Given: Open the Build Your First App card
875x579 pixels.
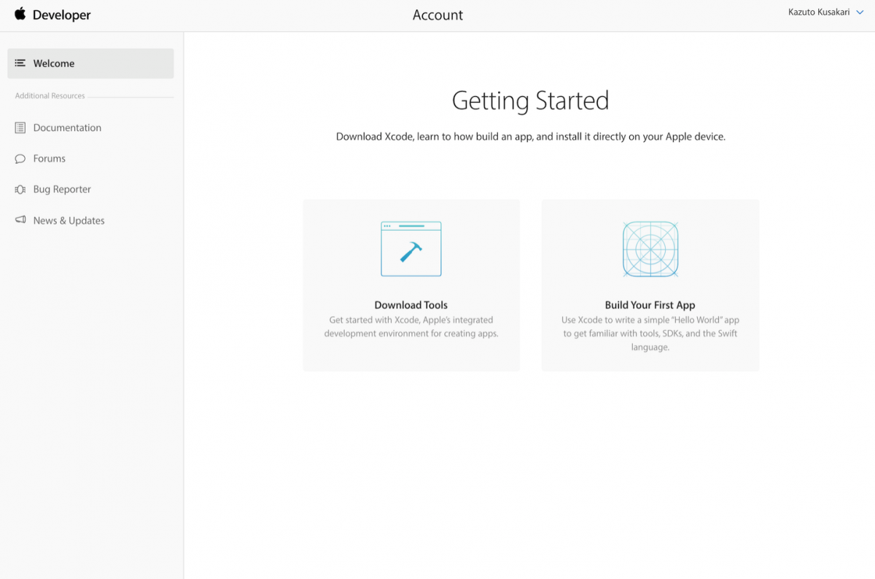Looking at the screenshot, I should click(x=650, y=285).
